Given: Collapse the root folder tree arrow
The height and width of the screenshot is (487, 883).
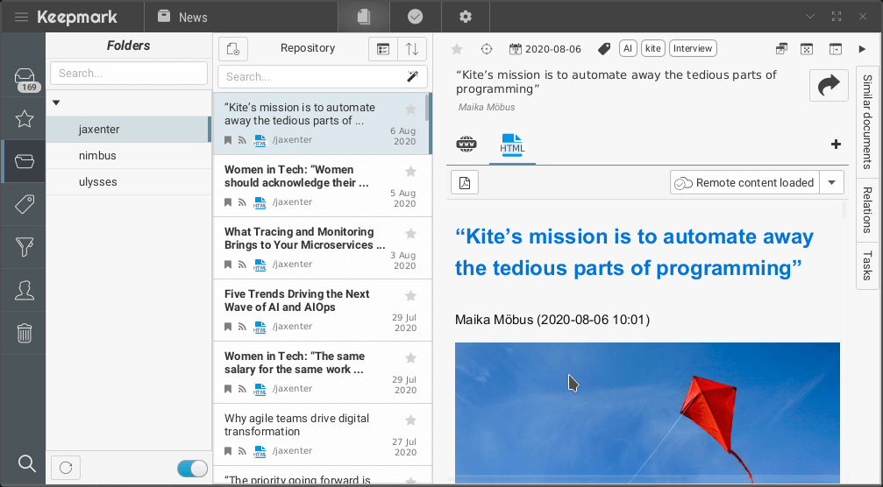Looking at the screenshot, I should click(56, 102).
